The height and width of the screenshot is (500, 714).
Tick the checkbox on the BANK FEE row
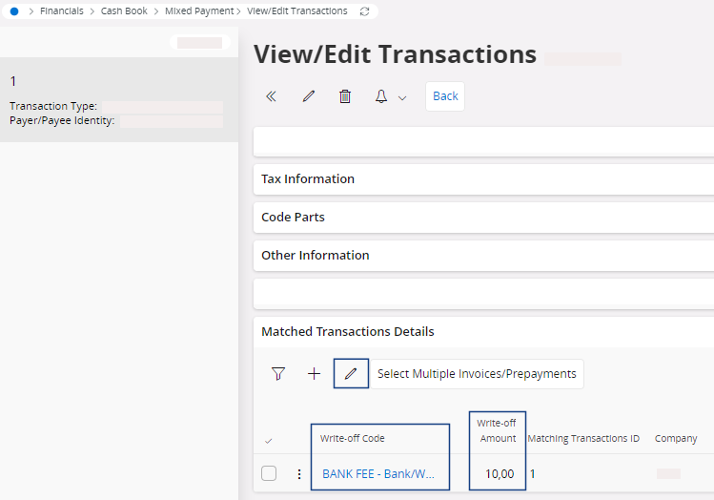(x=269, y=473)
